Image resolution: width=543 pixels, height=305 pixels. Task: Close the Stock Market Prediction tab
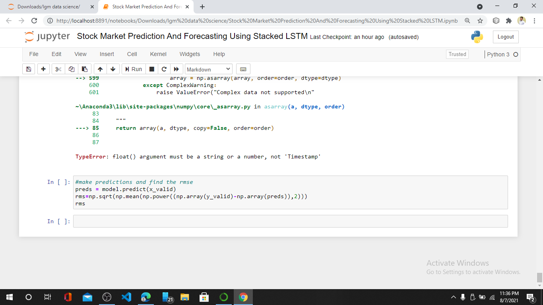pyautogui.click(x=187, y=7)
